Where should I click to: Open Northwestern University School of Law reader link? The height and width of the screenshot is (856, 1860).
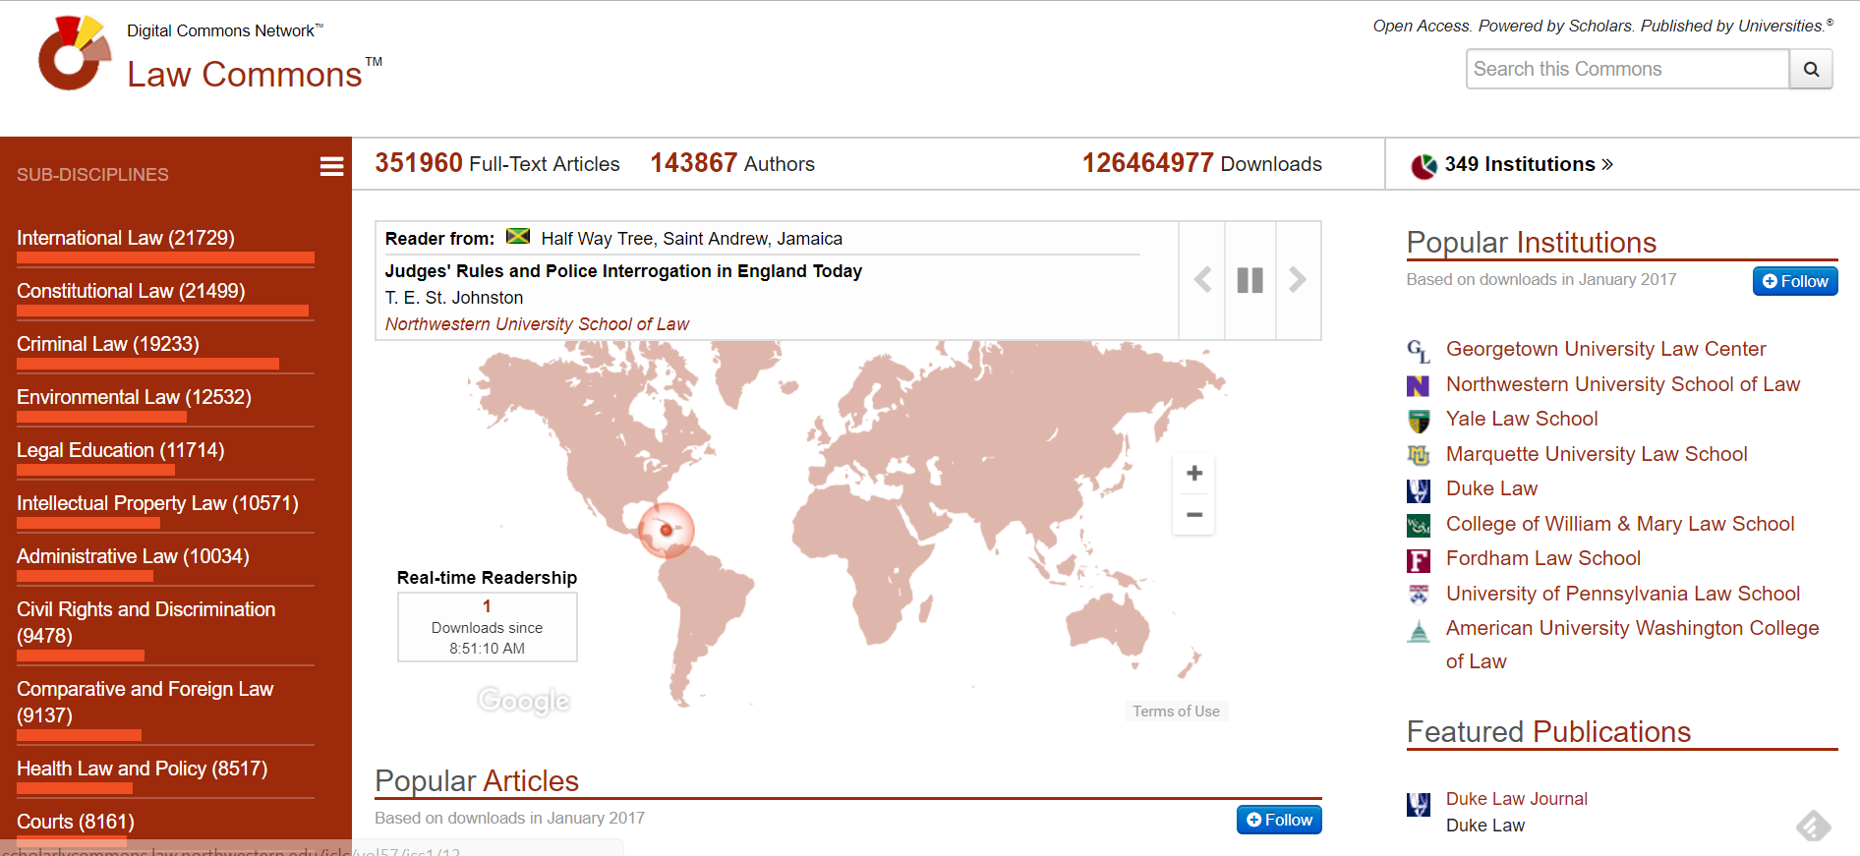(537, 324)
